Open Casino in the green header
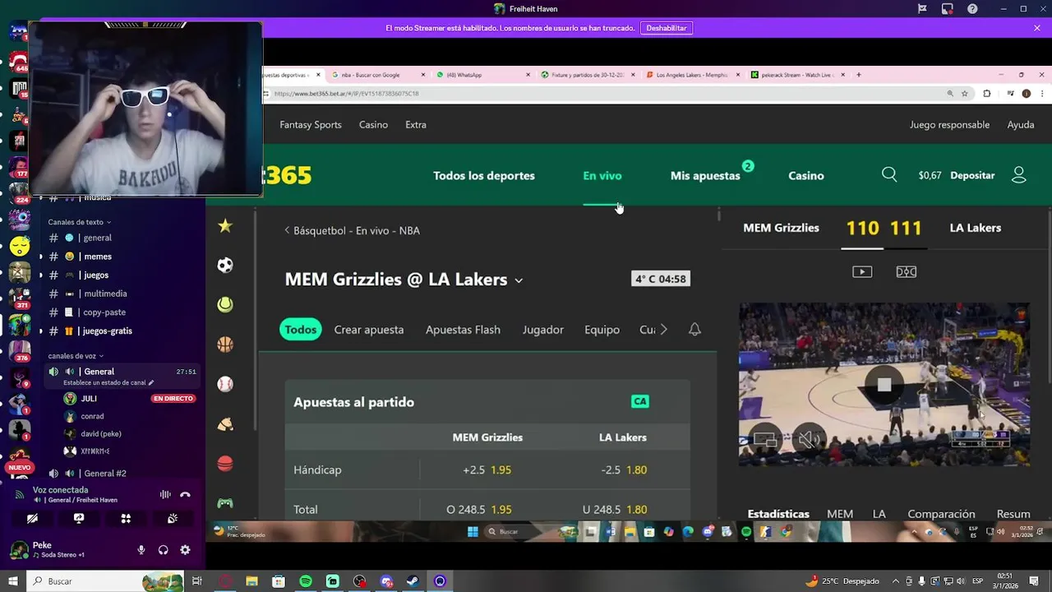 pos(806,176)
